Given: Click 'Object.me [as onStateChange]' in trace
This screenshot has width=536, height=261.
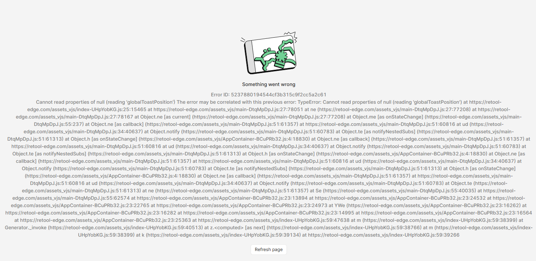Looking at the screenshot, I should coord(387,117).
